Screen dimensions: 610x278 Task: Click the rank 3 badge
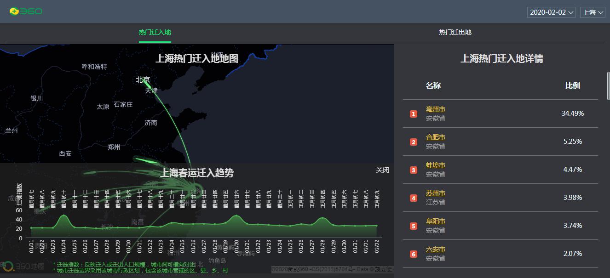[x=414, y=170]
